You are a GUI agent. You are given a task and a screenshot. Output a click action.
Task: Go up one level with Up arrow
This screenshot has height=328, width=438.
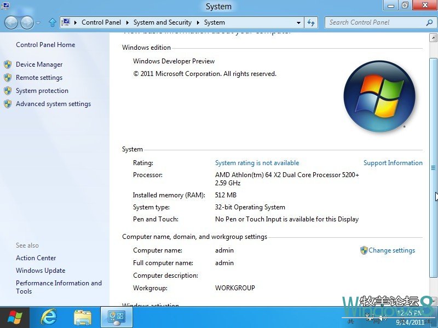pos(52,22)
